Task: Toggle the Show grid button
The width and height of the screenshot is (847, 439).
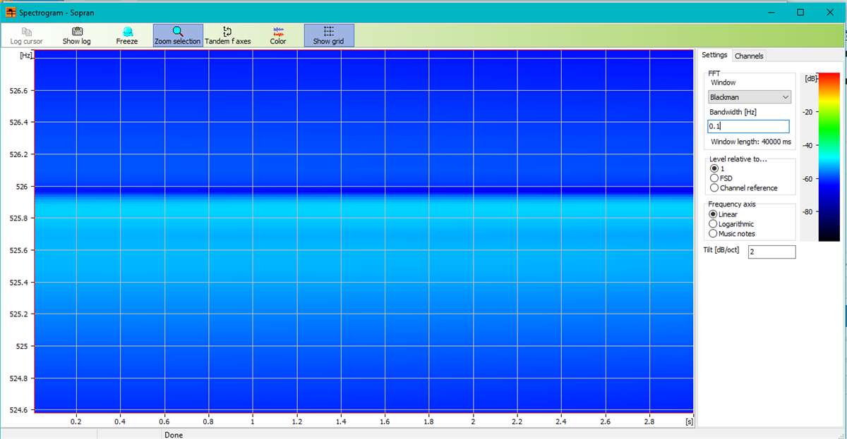Action: point(329,36)
